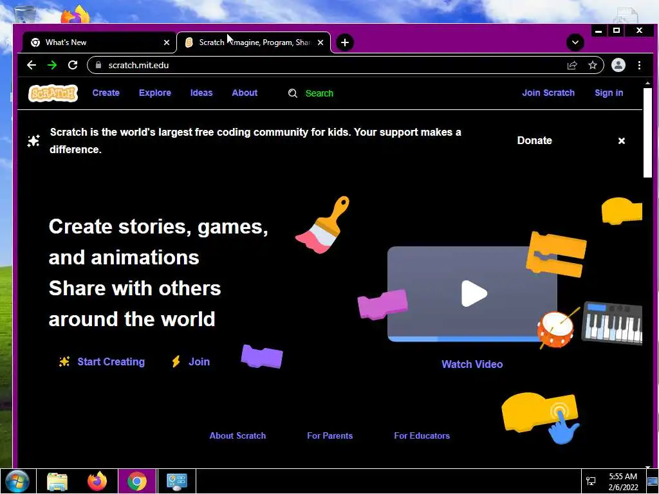This screenshot has width=659, height=494.
Task: Open the For Educators link
Action: 422,435
